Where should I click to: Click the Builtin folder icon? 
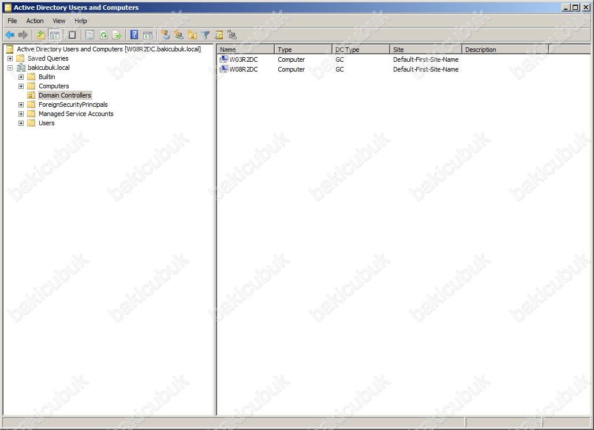(x=31, y=77)
